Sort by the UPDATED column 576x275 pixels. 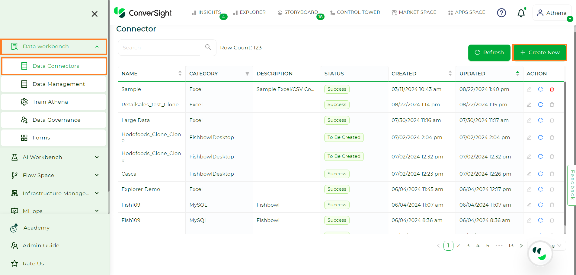pyautogui.click(x=517, y=73)
